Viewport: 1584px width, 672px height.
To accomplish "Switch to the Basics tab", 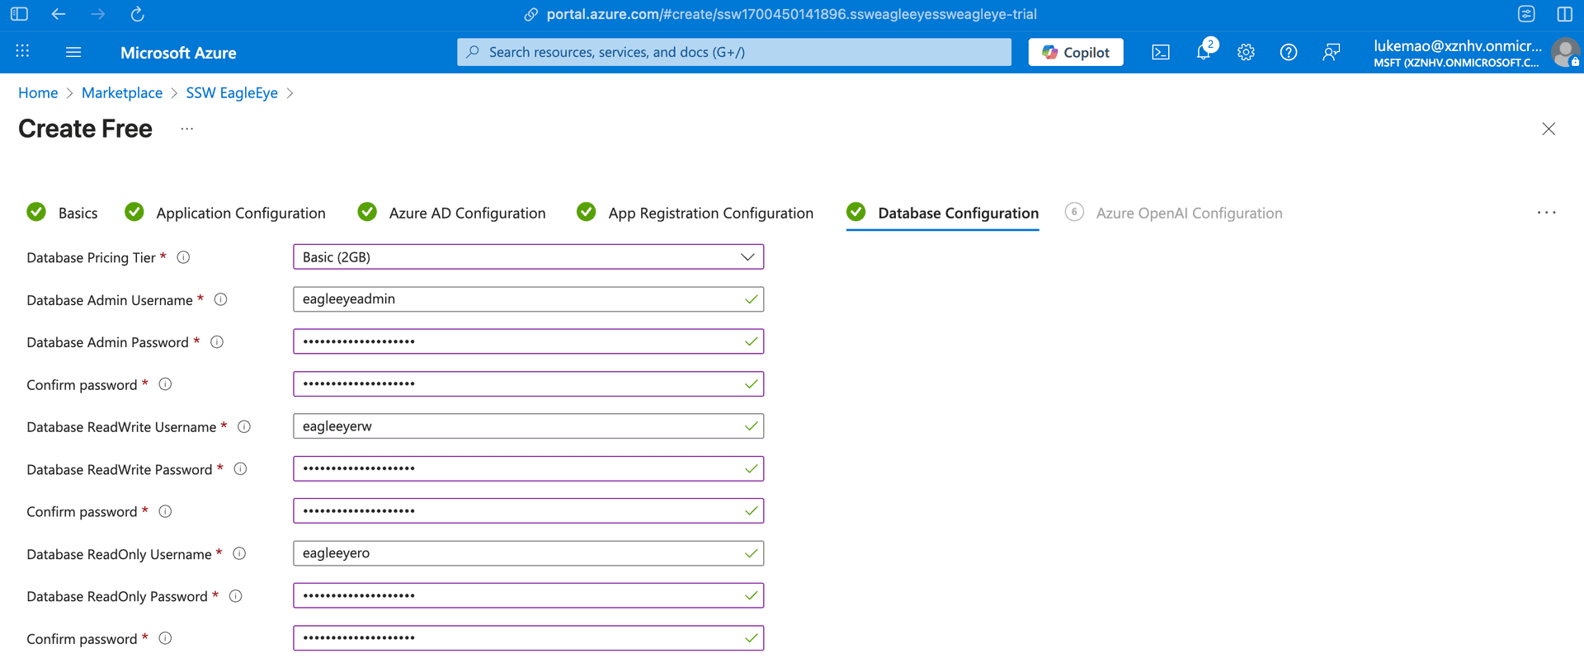I will 63,213.
